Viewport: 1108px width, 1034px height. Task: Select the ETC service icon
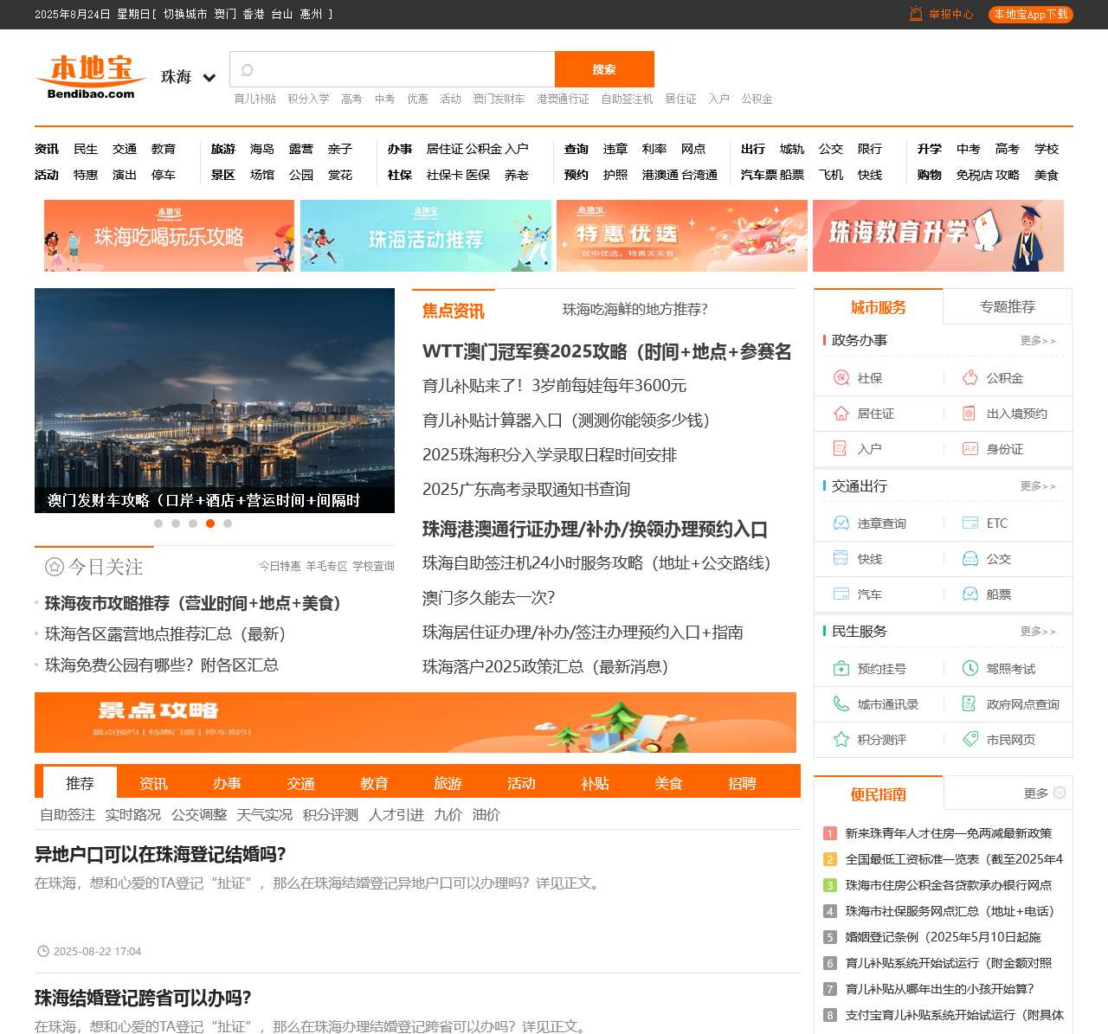(969, 523)
